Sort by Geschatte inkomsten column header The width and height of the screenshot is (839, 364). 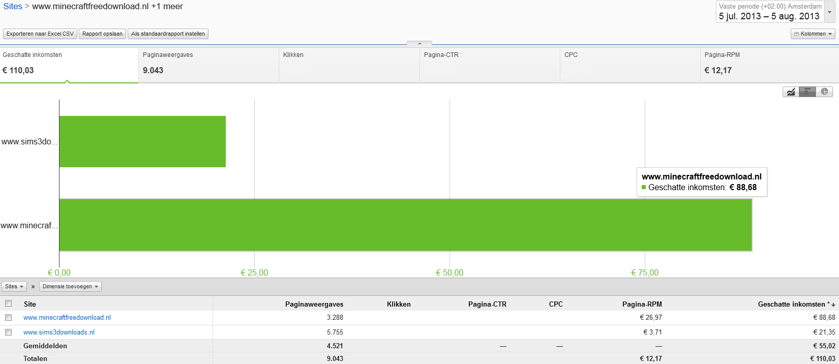[796, 304]
